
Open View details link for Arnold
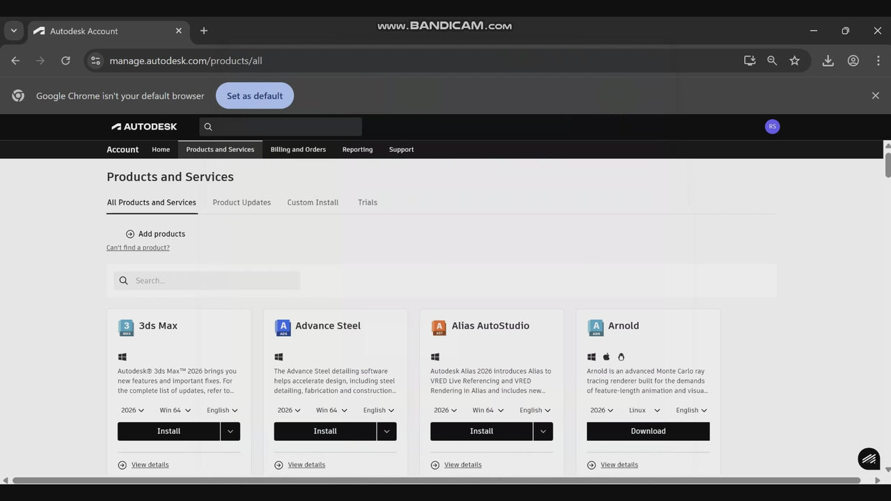619,465
